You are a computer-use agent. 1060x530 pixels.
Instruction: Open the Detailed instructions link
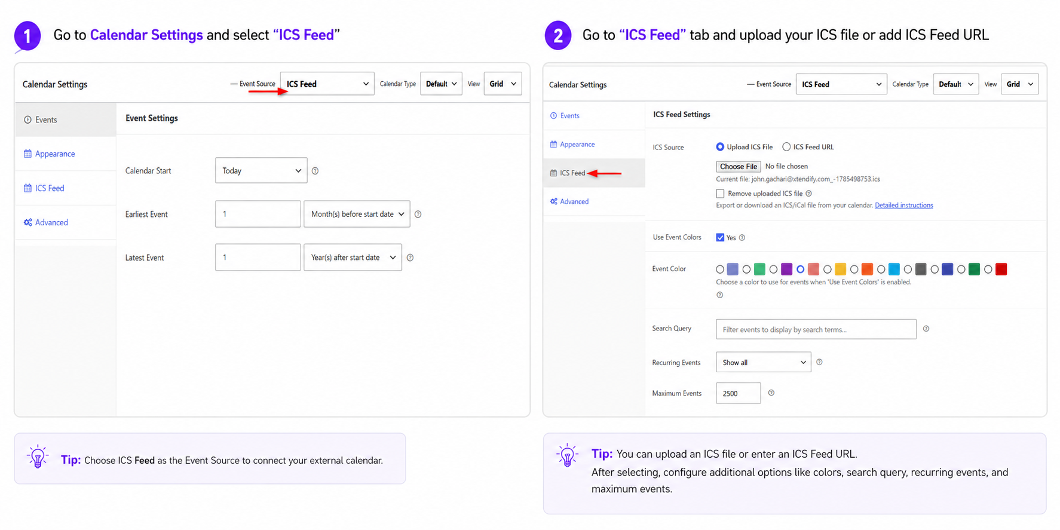(x=903, y=206)
